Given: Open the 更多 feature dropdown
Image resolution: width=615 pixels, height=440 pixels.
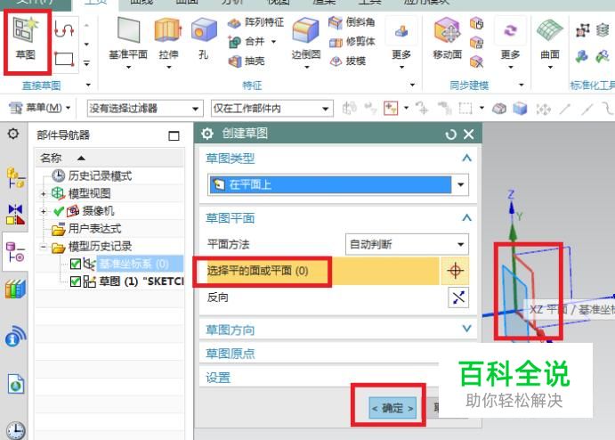Looking at the screenshot, I should click(x=401, y=43).
